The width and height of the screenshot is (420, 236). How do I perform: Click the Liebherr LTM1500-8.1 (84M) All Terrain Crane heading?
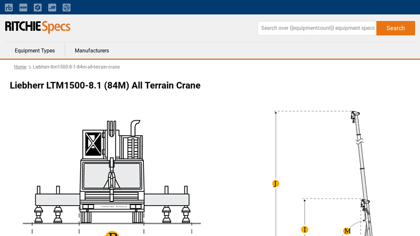[106, 85]
